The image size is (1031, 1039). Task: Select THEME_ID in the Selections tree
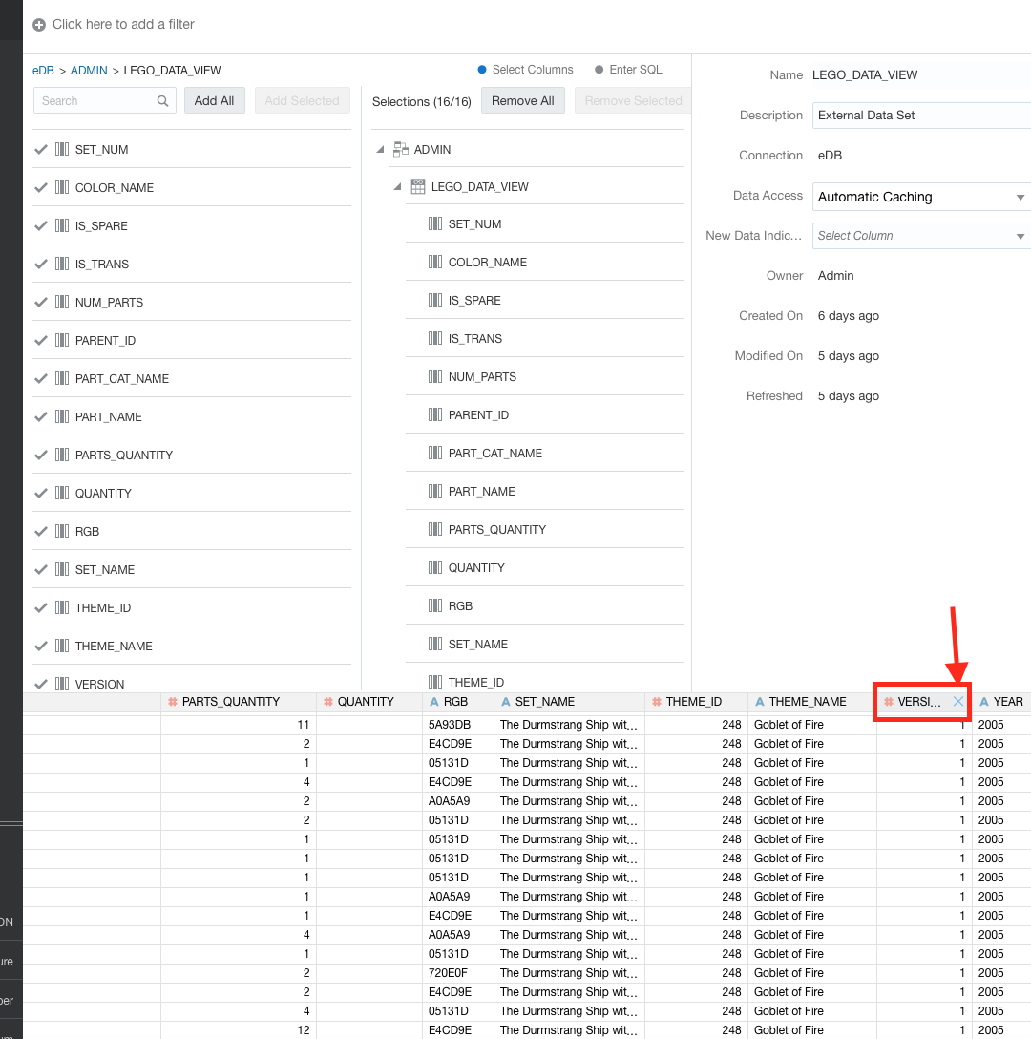(x=475, y=683)
